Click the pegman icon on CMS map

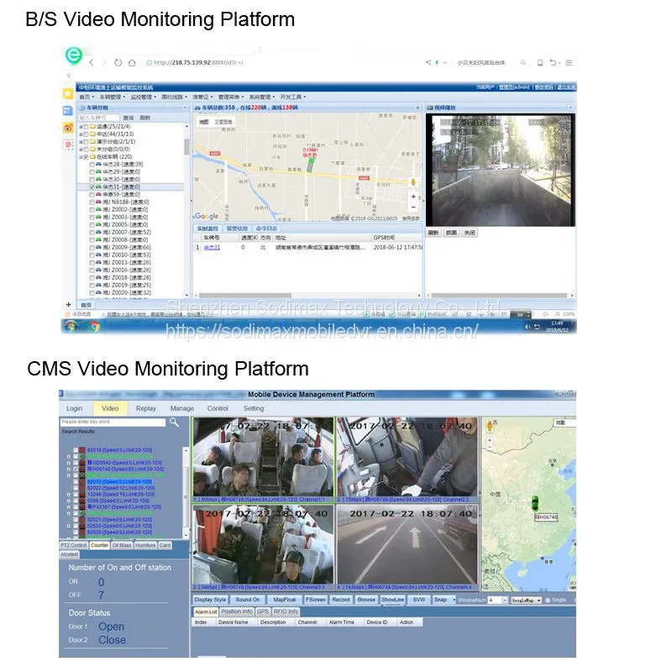tap(490, 426)
